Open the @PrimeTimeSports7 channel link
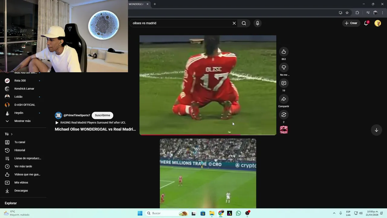387x218 pixels. click(77, 115)
